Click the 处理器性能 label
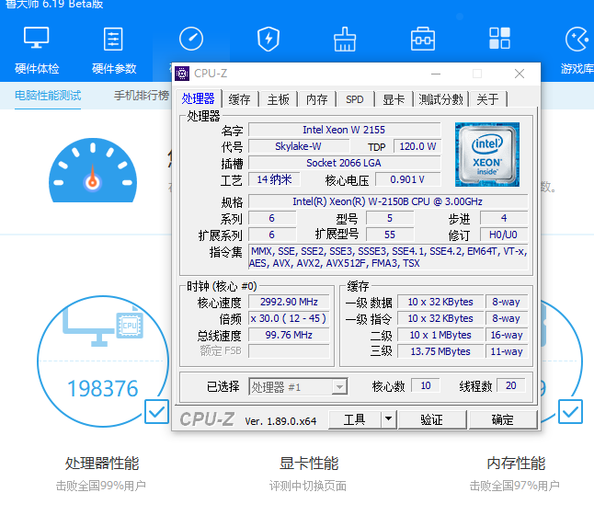Screen dimensions: 594x527 [x=102, y=464]
